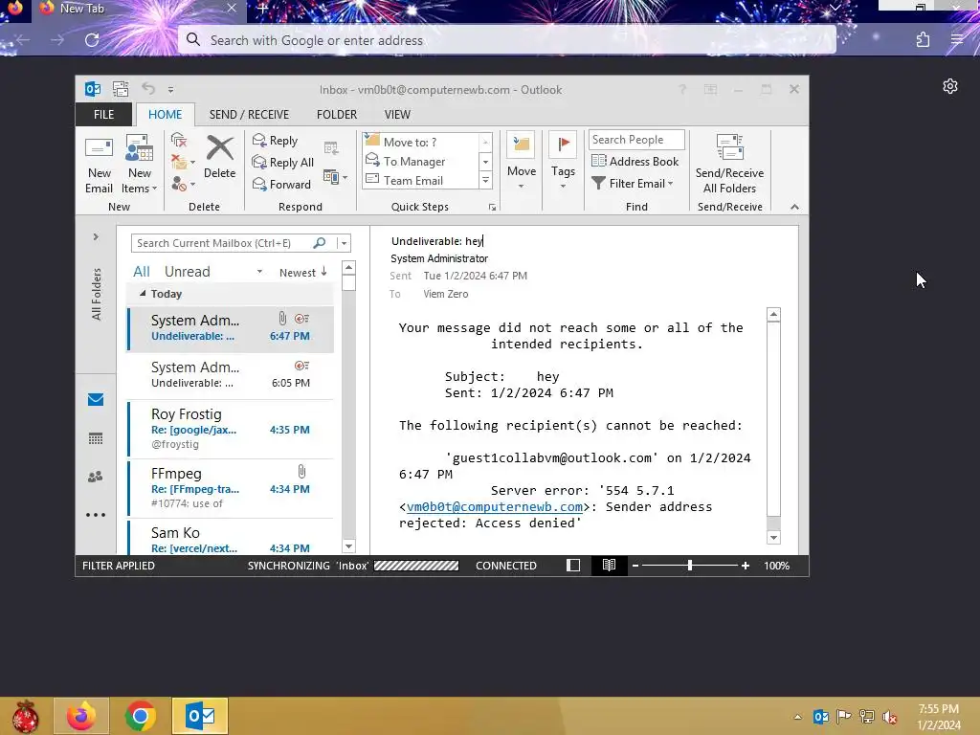980x735 pixels.
Task: Open Customize Quick Access Toolbar dropdown
Action: click(170, 89)
